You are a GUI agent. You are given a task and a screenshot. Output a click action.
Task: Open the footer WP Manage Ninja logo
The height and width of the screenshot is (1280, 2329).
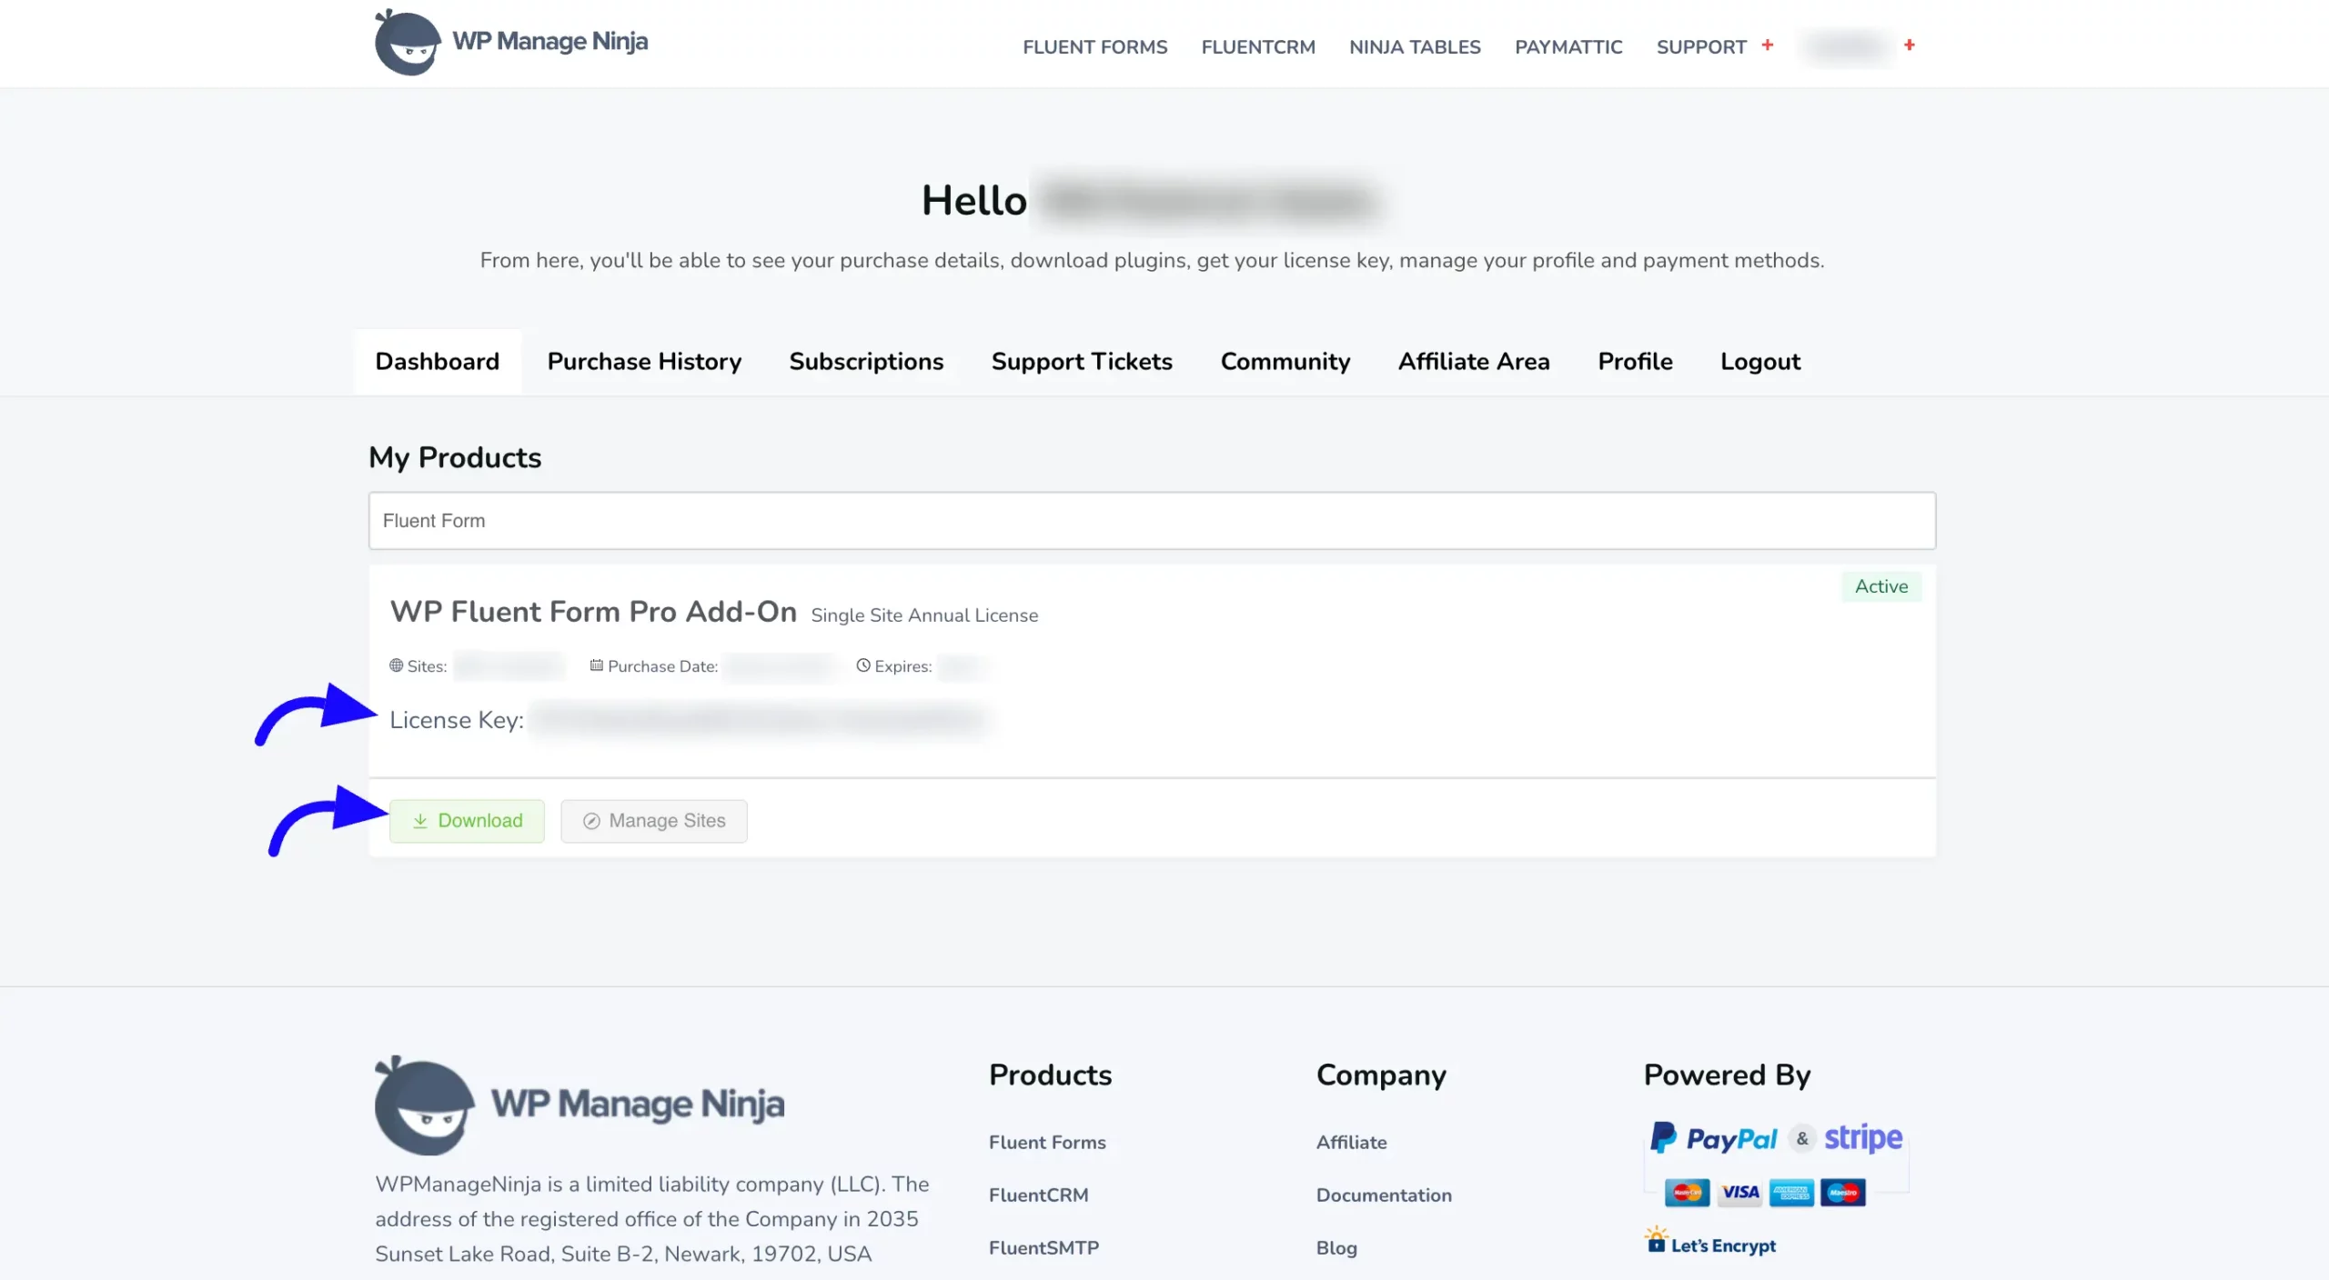[580, 1105]
